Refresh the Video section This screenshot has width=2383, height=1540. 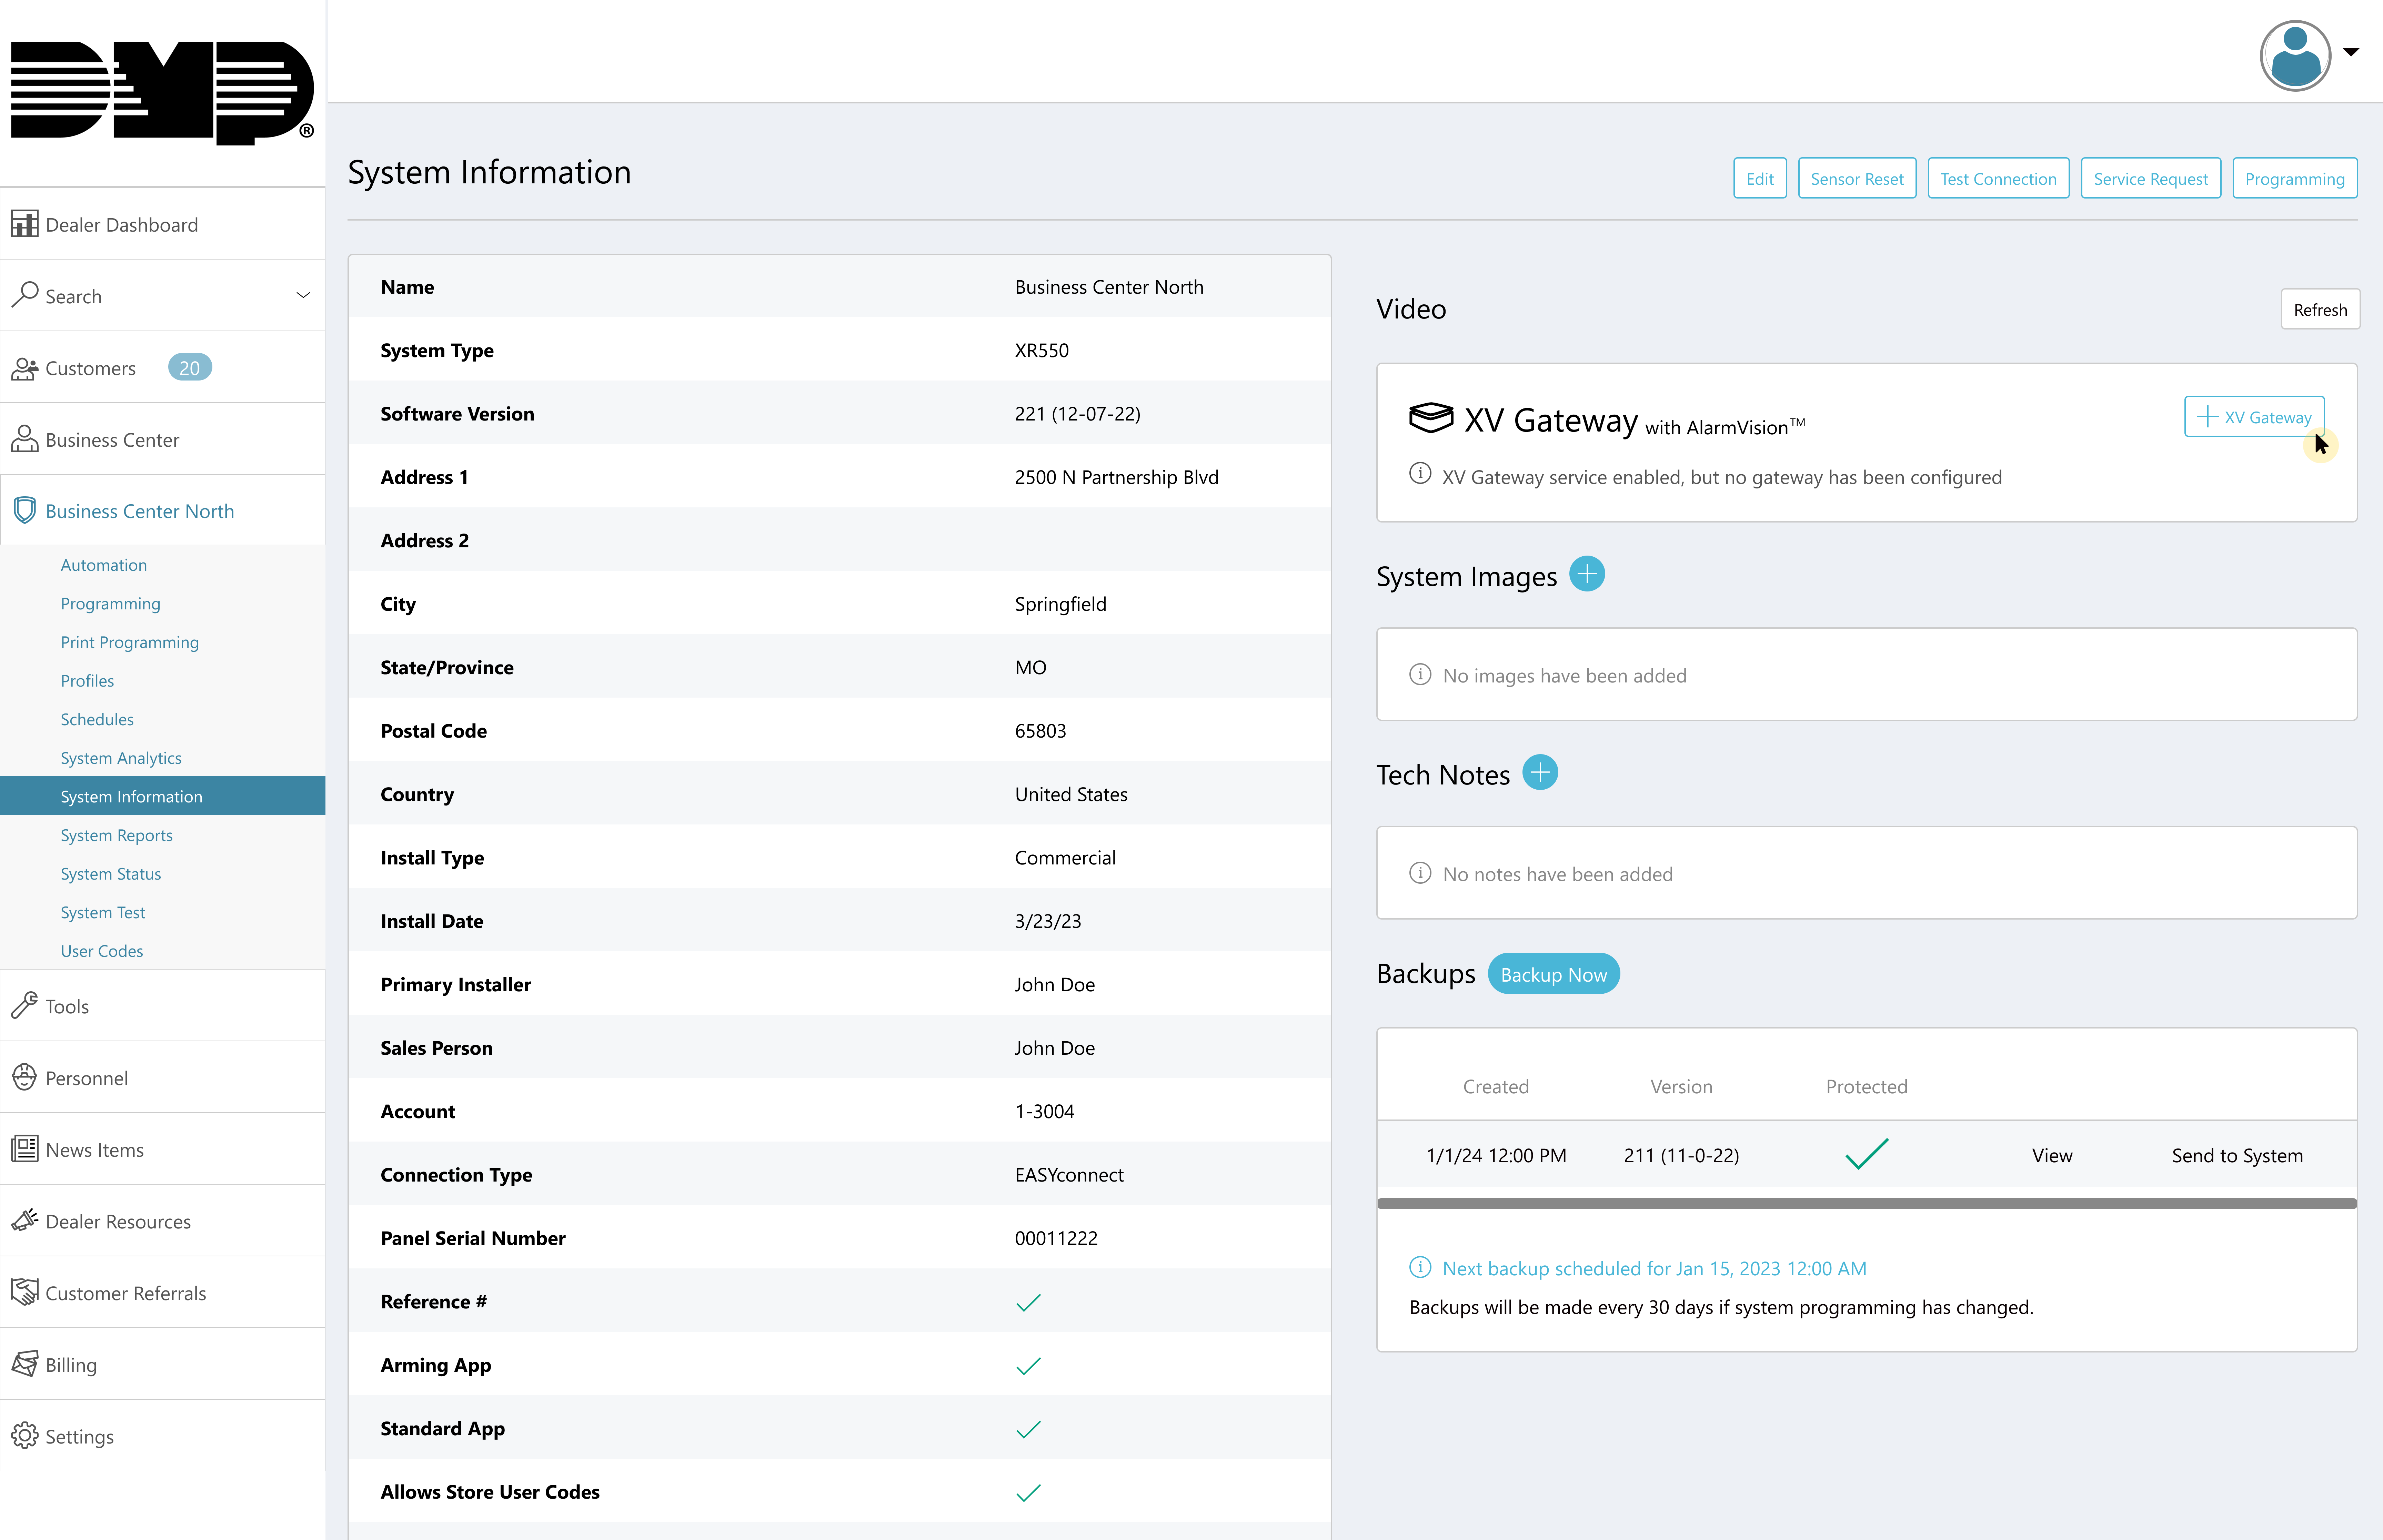[x=2320, y=309]
